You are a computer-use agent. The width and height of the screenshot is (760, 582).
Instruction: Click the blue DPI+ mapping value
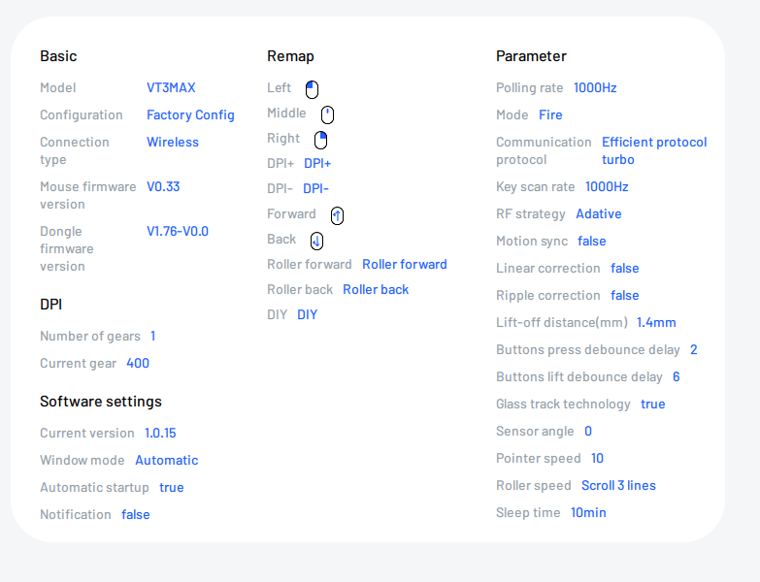[x=317, y=163]
